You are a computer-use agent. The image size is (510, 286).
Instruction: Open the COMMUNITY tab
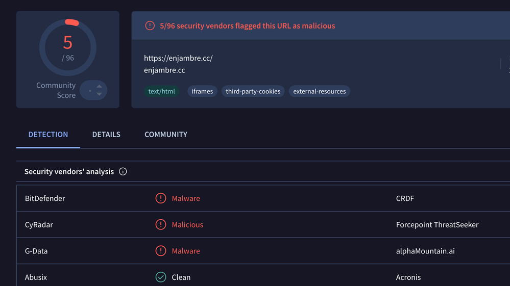click(166, 135)
